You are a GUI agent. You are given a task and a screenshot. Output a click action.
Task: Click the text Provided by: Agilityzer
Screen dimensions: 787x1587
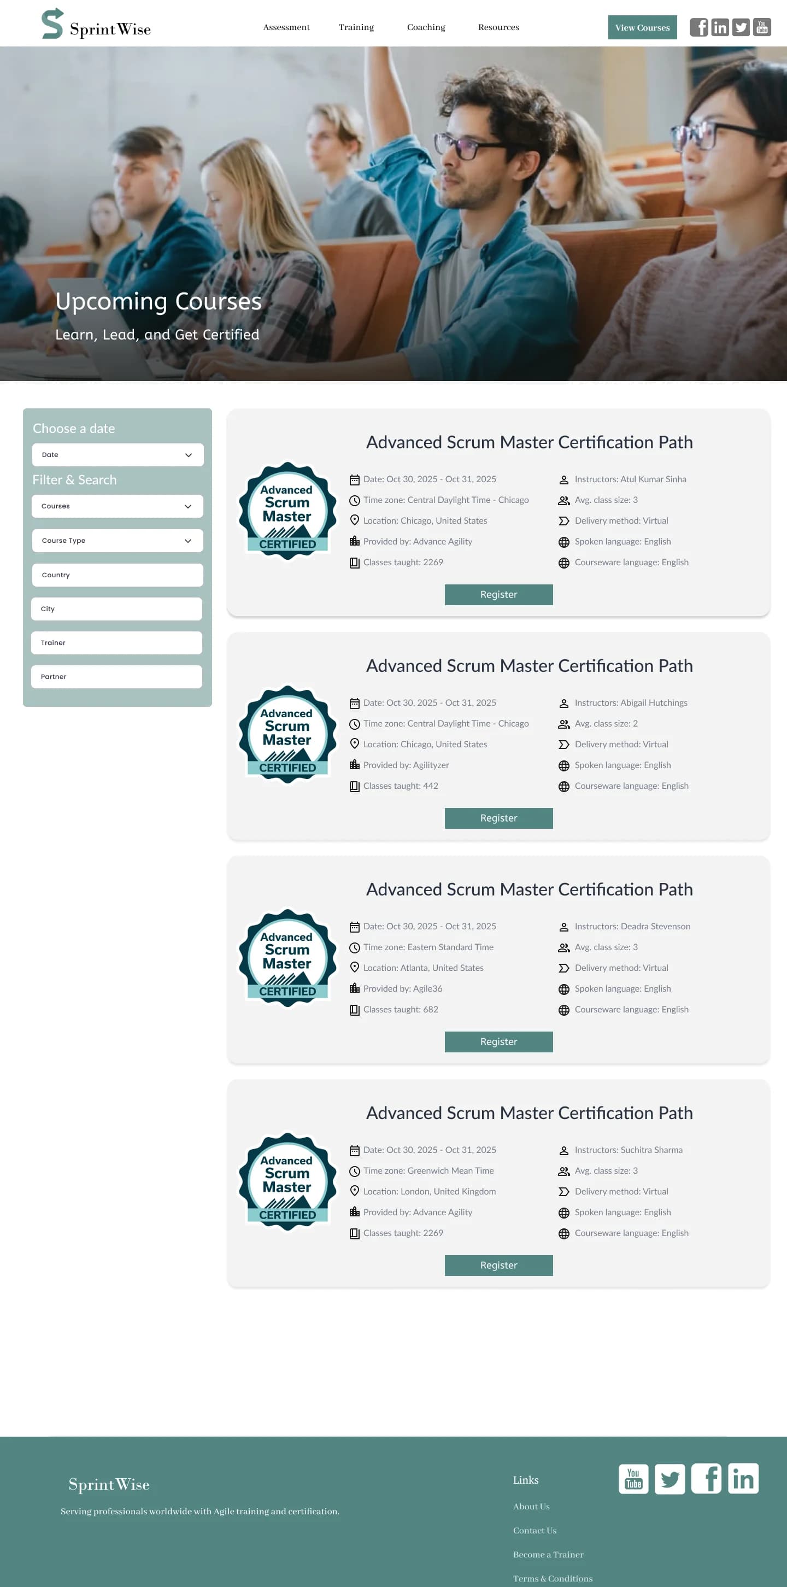point(406,765)
